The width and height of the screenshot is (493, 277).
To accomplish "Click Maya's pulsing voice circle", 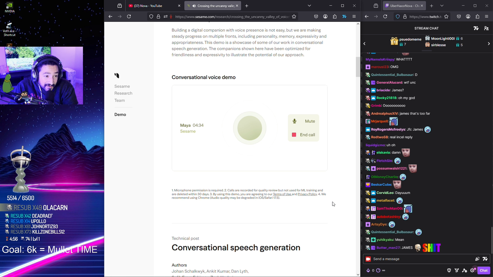I will (250, 128).
